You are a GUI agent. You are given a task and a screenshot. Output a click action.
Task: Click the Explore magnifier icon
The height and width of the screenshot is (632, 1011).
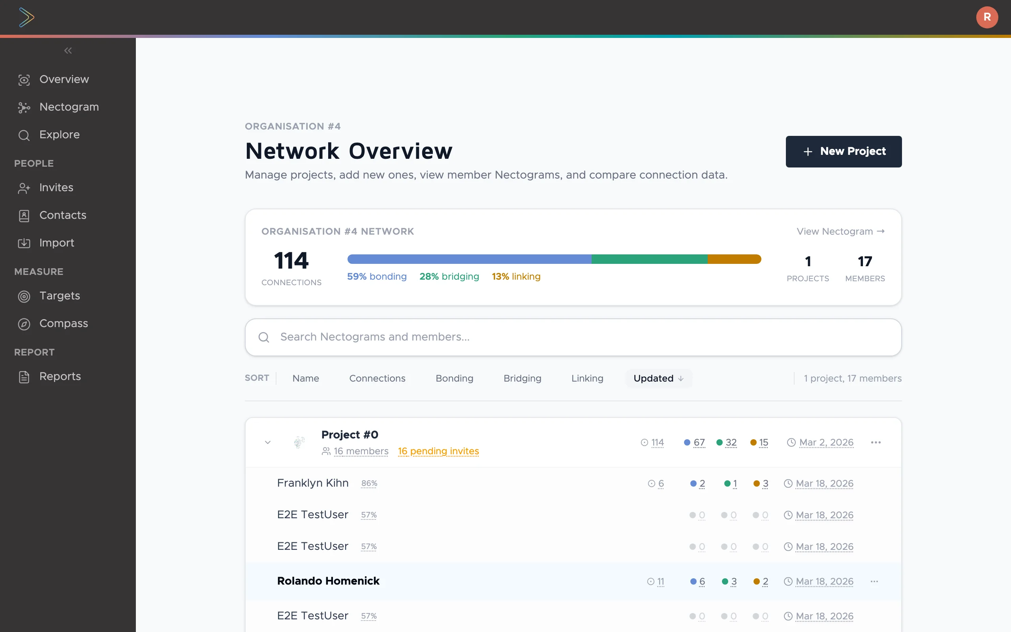point(24,135)
